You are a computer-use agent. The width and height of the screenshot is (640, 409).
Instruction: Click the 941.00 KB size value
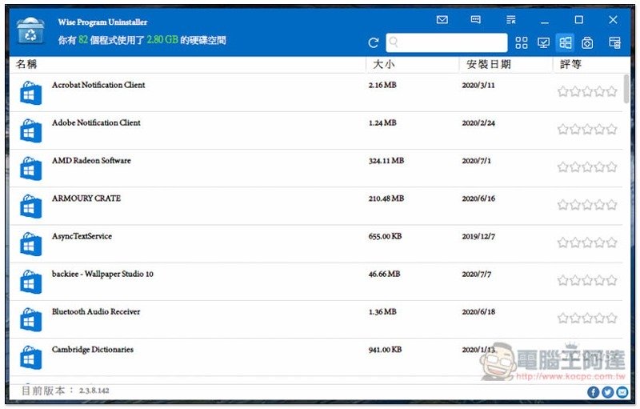pyautogui.click(x=385, y=350)
